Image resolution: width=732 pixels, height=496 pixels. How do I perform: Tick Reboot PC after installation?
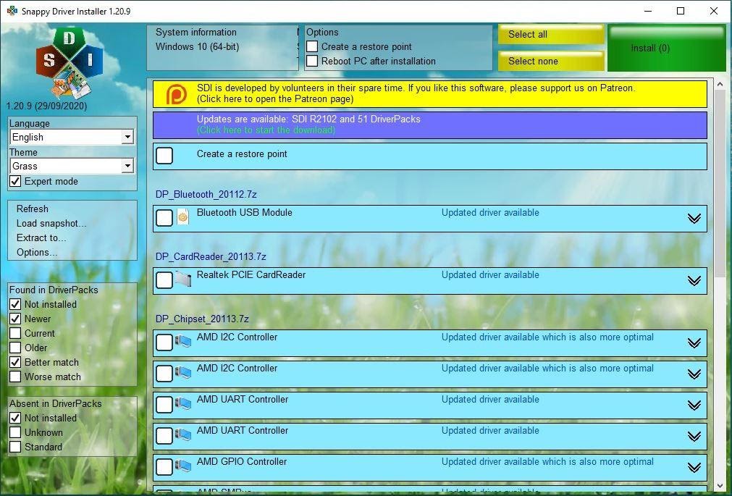coord(312,61)
